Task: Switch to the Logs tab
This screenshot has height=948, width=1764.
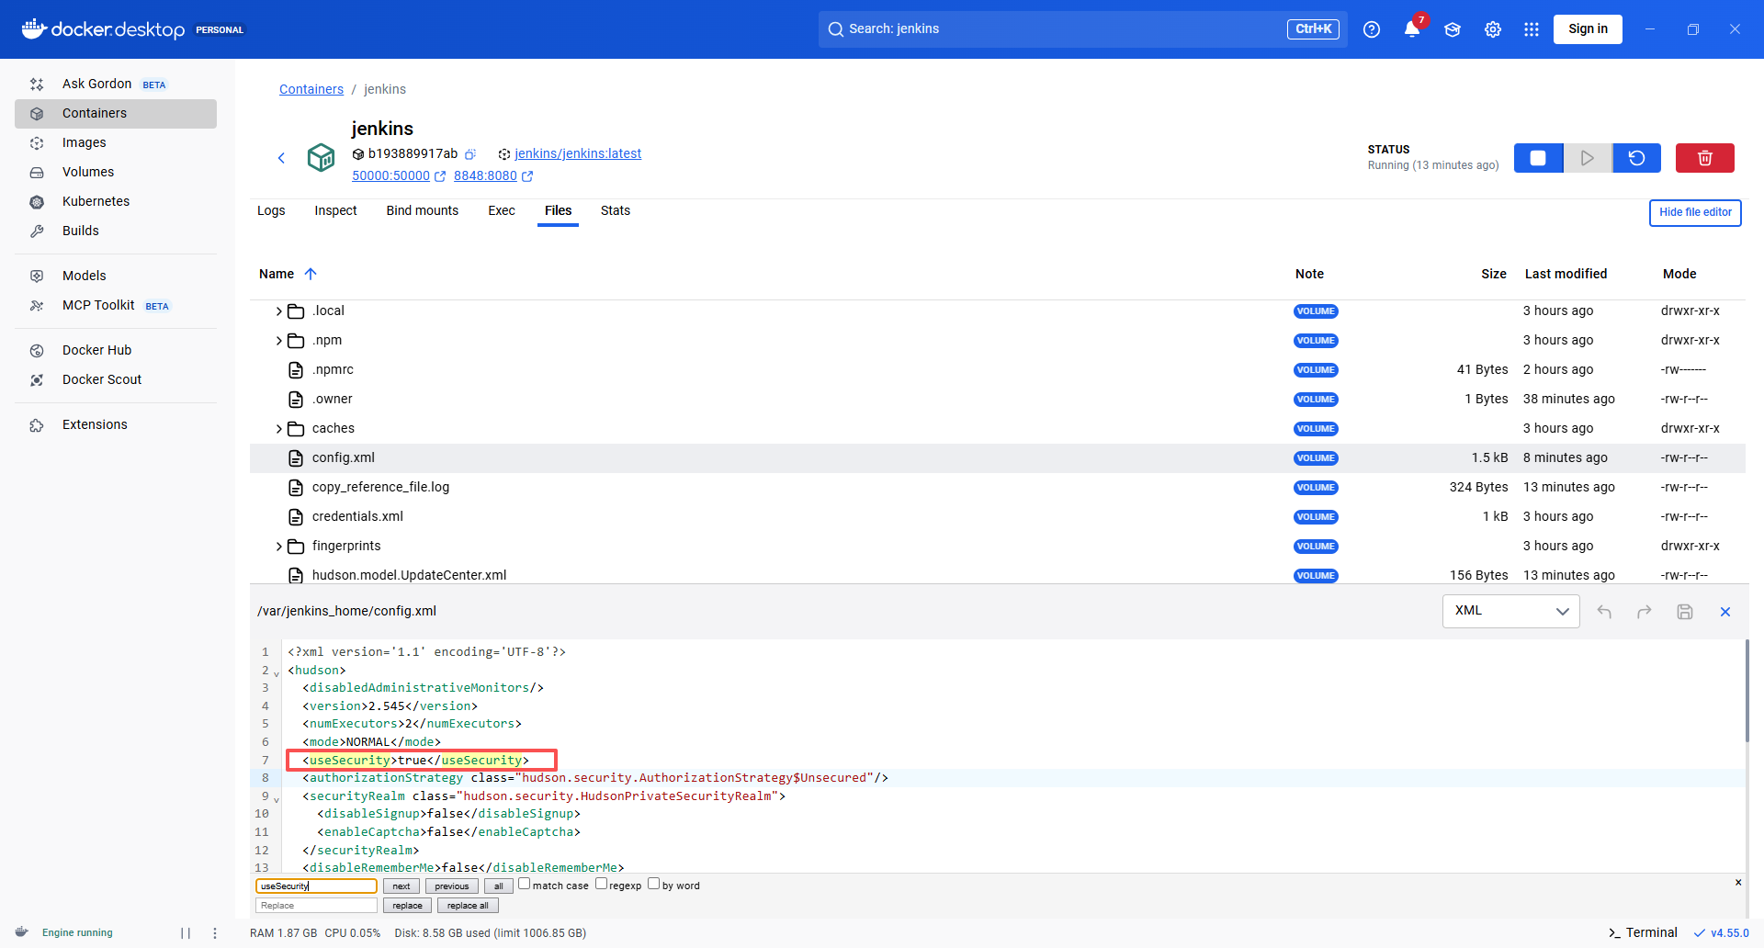Action: pos(270,210)
